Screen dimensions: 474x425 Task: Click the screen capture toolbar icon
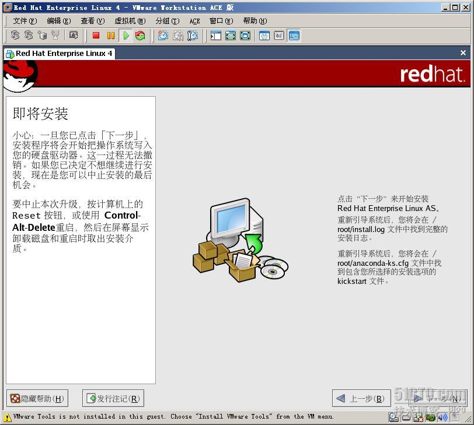coord(74,36)
